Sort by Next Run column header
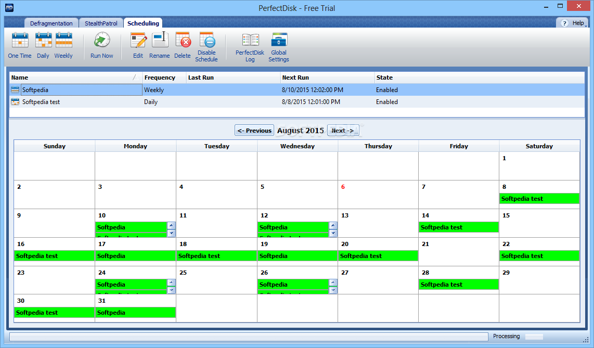Screen dimensions: 594x348 pos(327,78)
